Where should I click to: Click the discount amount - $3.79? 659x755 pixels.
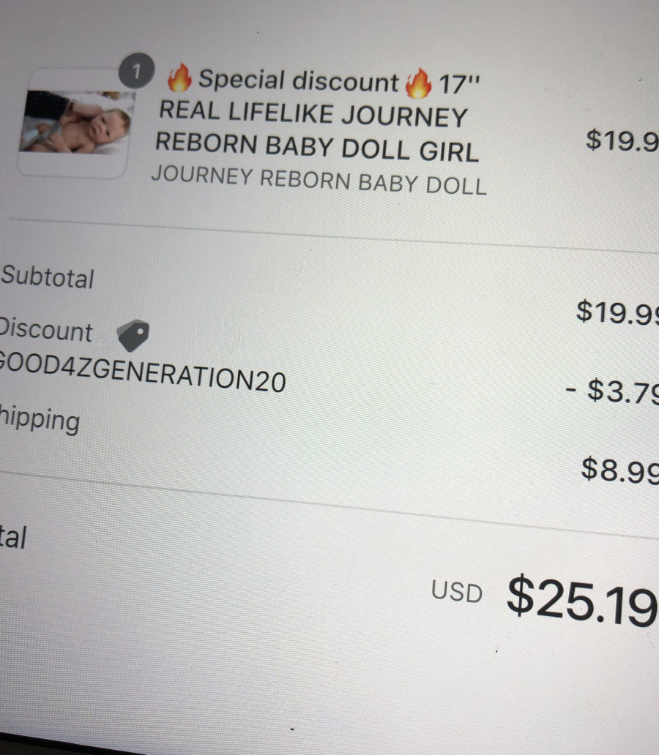pyautogui.click(x=612, y=391)
